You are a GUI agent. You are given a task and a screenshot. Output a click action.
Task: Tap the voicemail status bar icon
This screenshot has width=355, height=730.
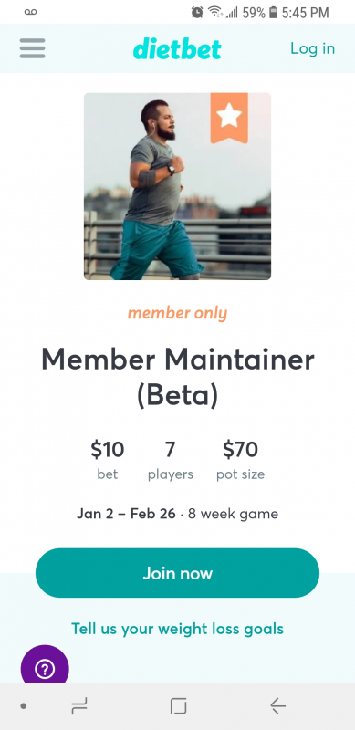pos(30,12)
